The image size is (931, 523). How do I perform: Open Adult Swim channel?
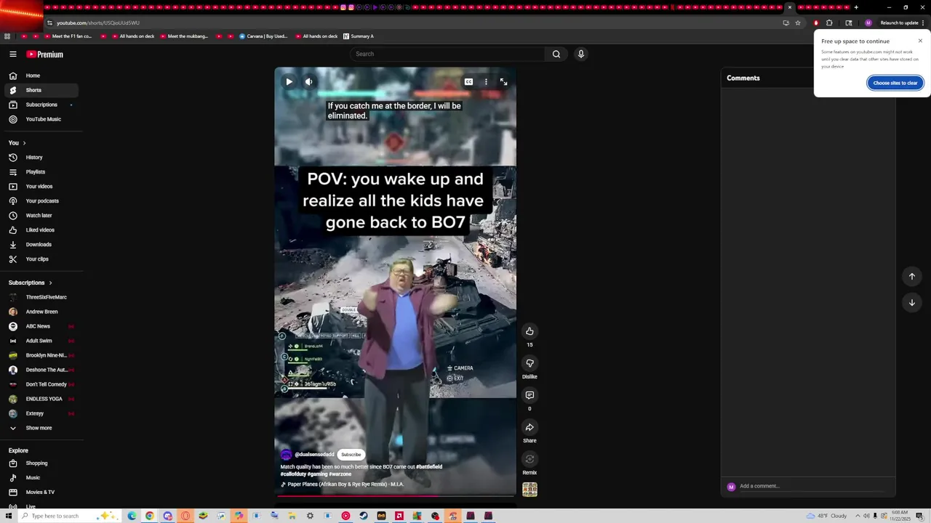click(41, 341)
